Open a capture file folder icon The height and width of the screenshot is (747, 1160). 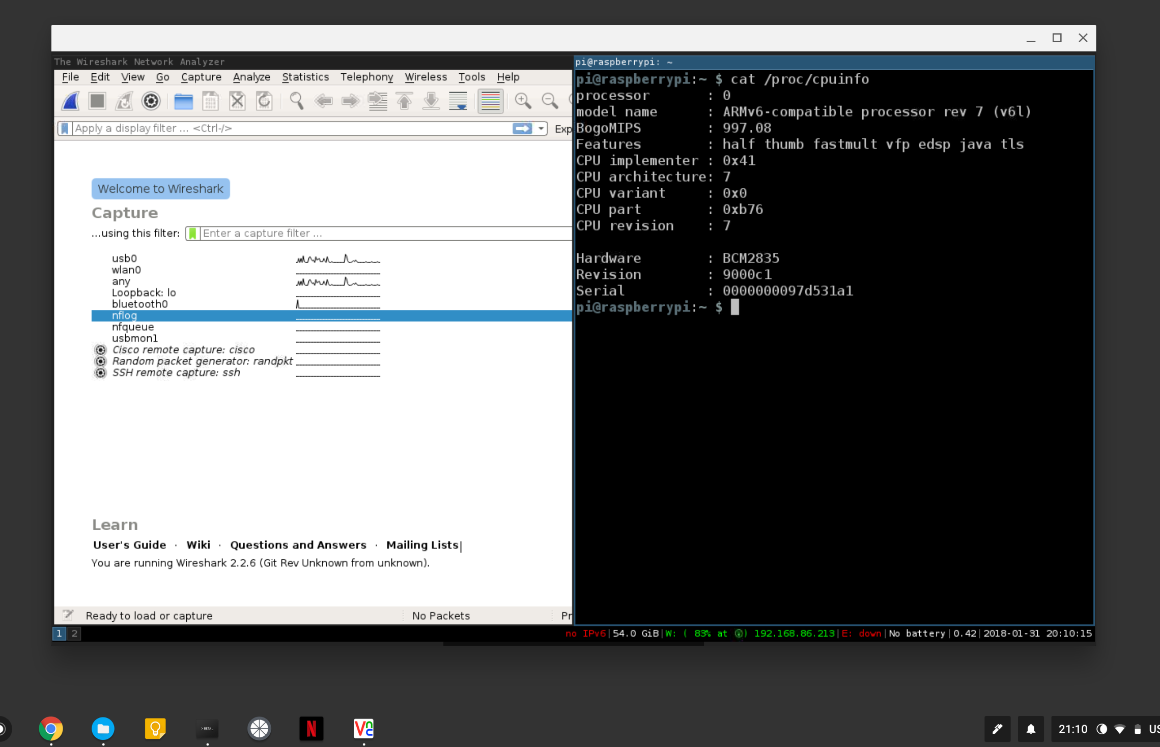point(183,101)
